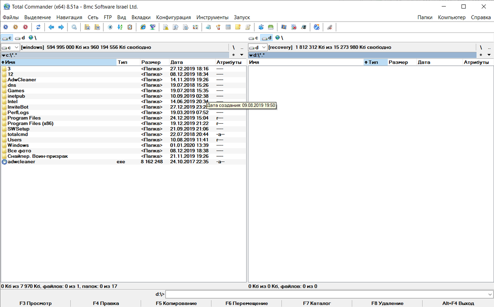Click the document with warning sign icon
Viewport: 494px width, 307px height.
click(x=165, y=27)
